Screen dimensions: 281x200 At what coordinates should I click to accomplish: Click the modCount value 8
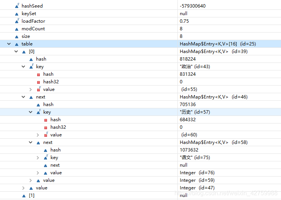[181, 29]
